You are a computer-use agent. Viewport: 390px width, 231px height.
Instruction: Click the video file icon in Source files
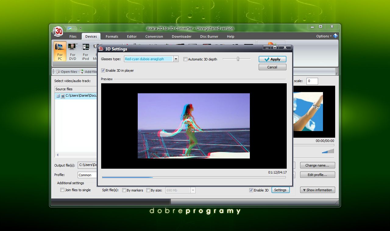(x=63, y=96)
